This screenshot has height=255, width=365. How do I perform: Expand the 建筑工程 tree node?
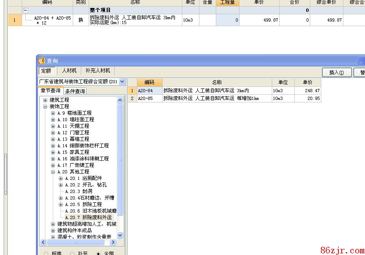tap(45, 100)
